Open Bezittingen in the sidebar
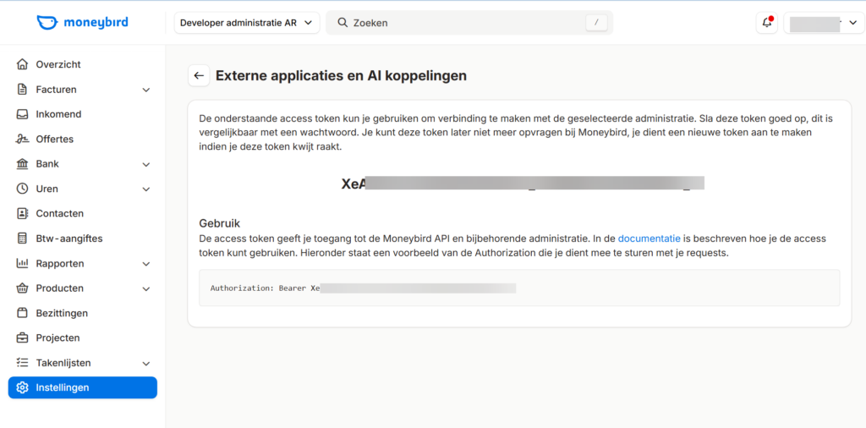 click(x=83, y=313)
